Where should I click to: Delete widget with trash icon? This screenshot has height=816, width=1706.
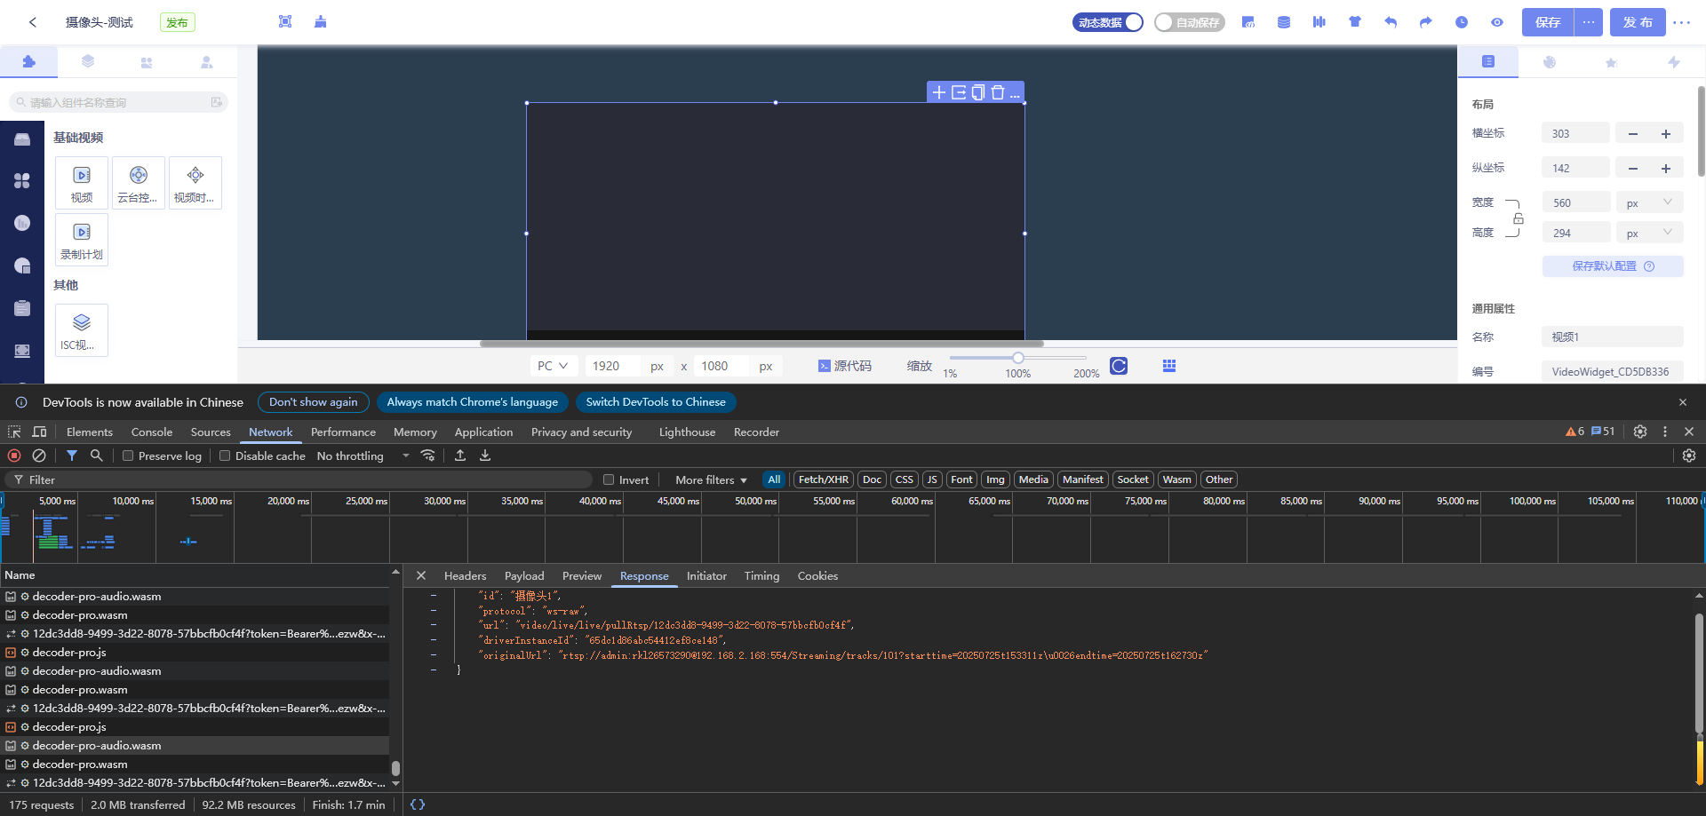pyautogui.click(x=998, y=92)
